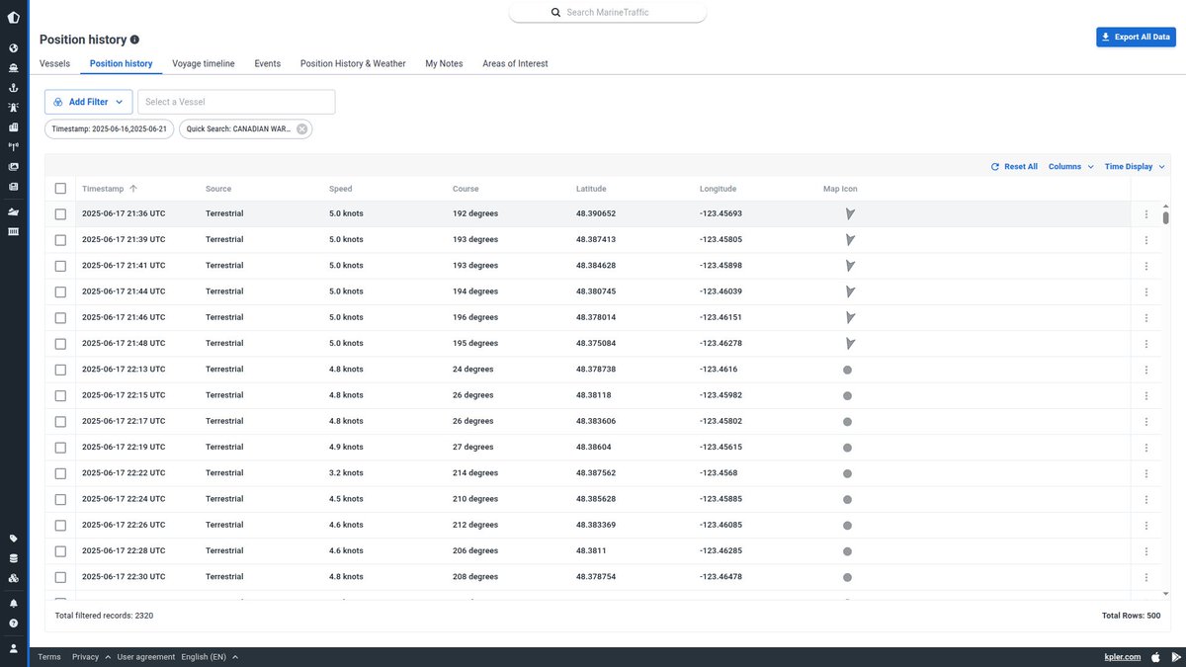Screen dimensions: 1186x667
Task: Open row options menu for 22:13 UTC row
Action: click(x=1146, y=370)
